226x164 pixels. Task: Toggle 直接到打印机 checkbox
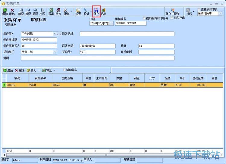pyautogui.click(x=199, y=10)
